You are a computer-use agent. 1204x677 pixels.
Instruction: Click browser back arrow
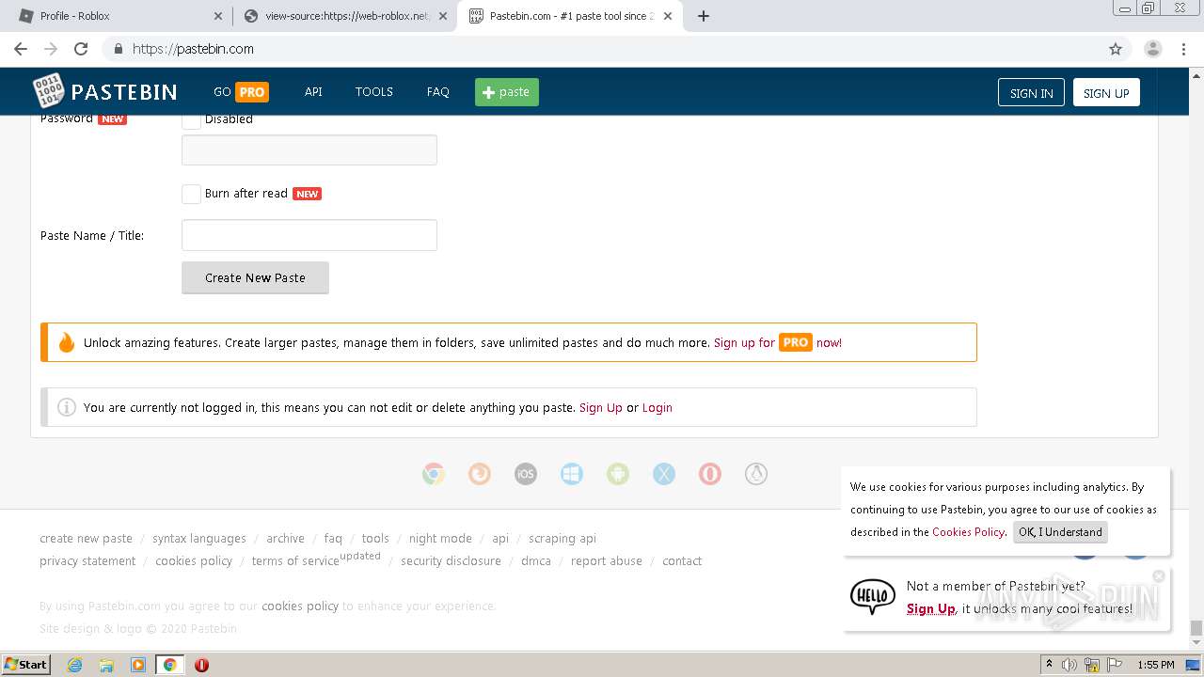pyautogui.click(x=21, y=49)
